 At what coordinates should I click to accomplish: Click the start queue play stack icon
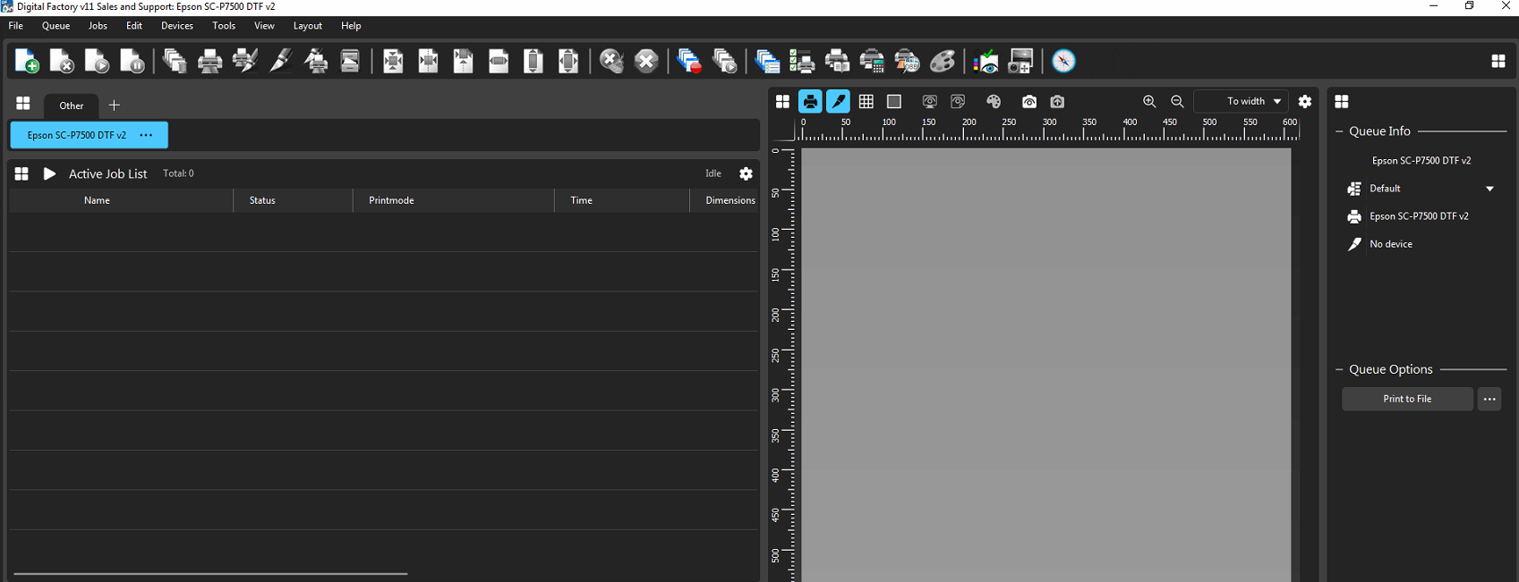click(x=724, y=61)
